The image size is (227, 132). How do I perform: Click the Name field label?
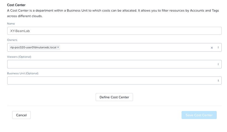click(11, 24)
